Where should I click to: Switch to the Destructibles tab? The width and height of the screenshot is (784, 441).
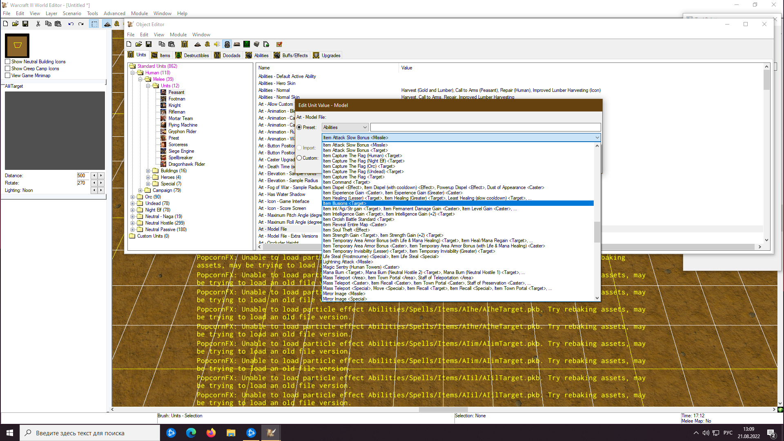tap(192, 56)
